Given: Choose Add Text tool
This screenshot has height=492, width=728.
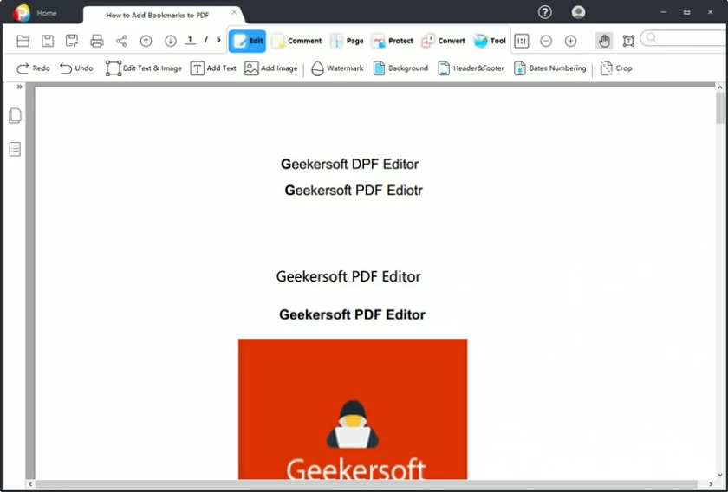Looking at the screenshot, I should point(213,68).
